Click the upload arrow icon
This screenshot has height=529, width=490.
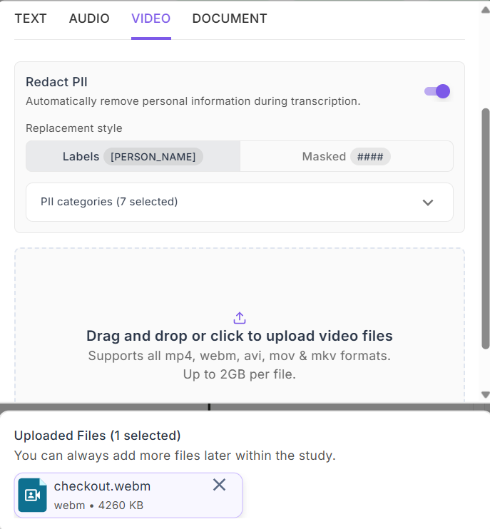tap(240, 318)
